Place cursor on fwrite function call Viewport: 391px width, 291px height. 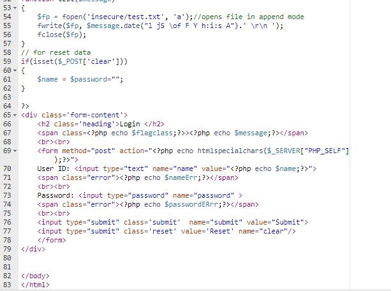[x=49, y=26]
